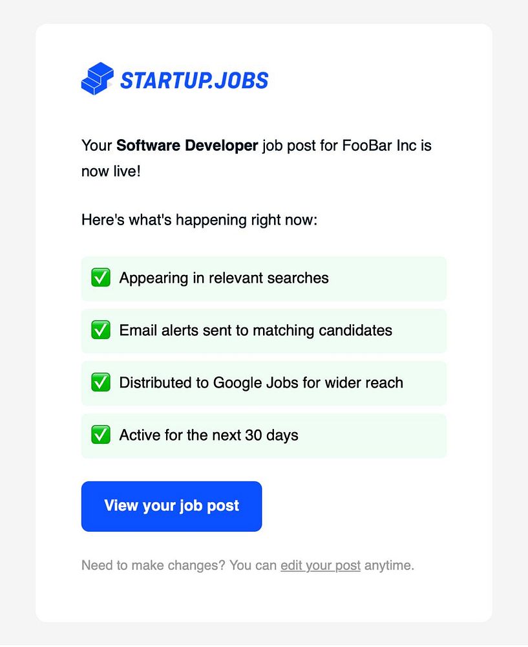This screenshot has width=528, height=647.
Task: Select the Active for the next 30 days row
Action: pos(264,435)
